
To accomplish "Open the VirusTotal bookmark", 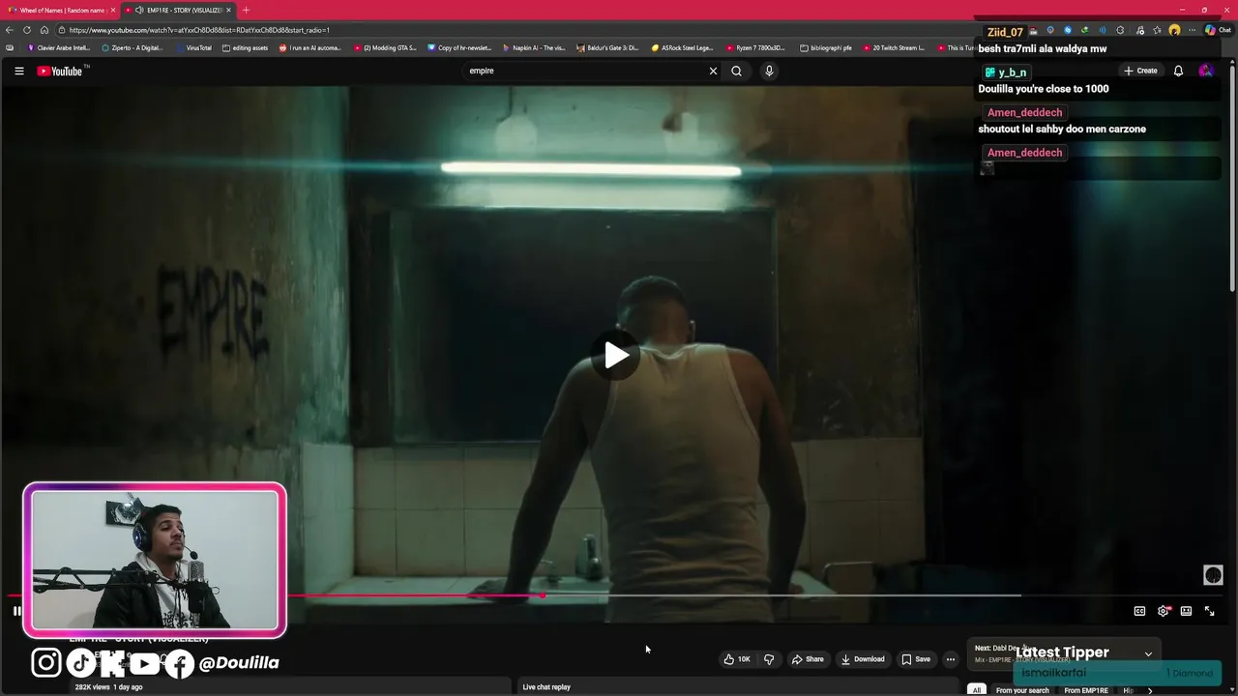I will pos(193,47).
